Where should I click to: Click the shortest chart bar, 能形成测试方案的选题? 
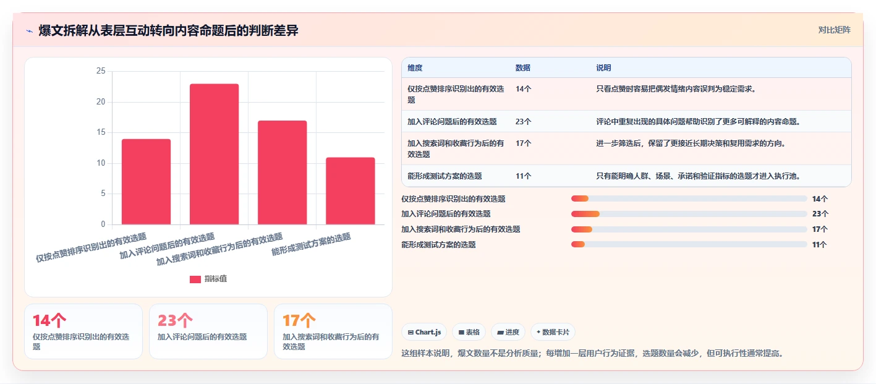[x=350, y=191]
